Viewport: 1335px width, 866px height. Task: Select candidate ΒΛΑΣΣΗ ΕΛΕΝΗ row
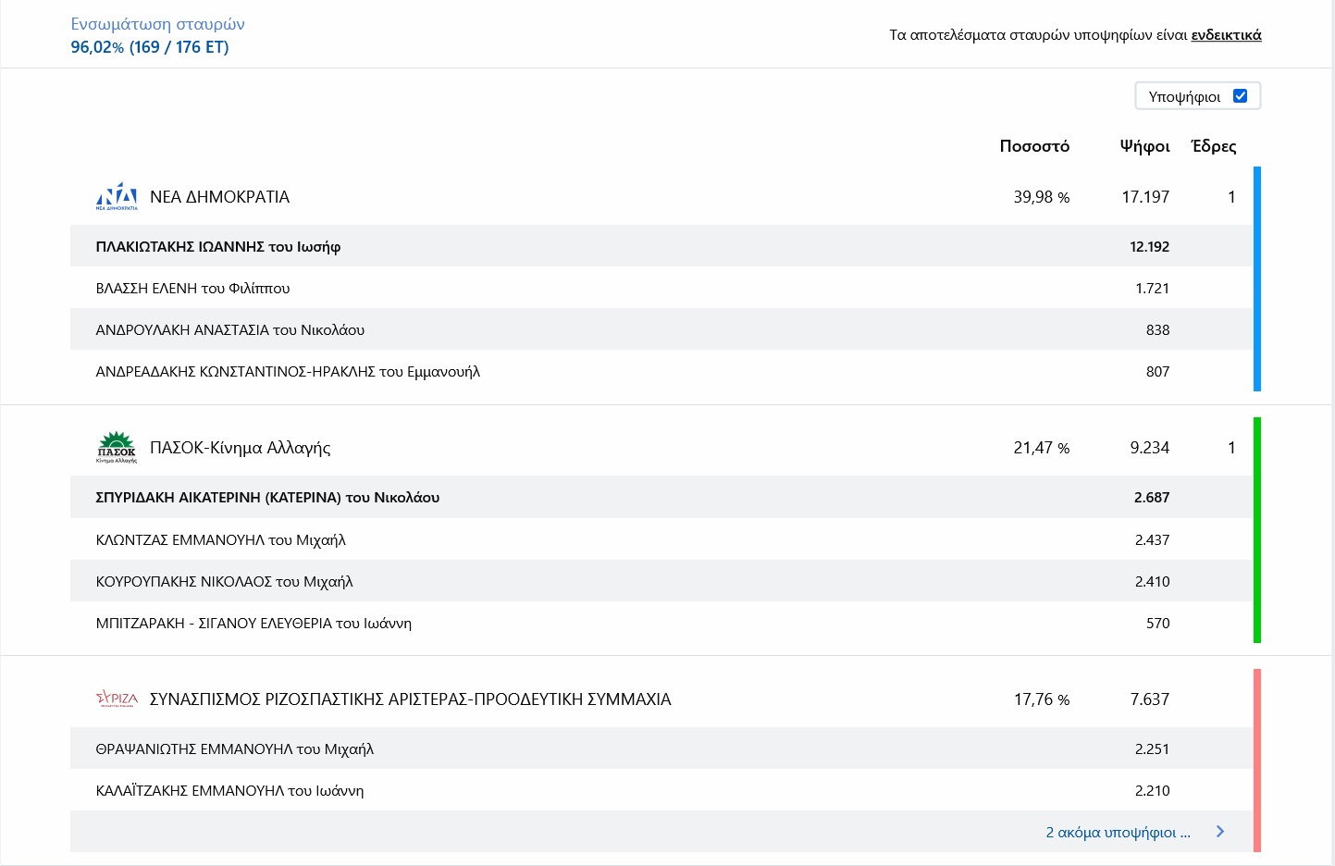click(x=193, y=288)
